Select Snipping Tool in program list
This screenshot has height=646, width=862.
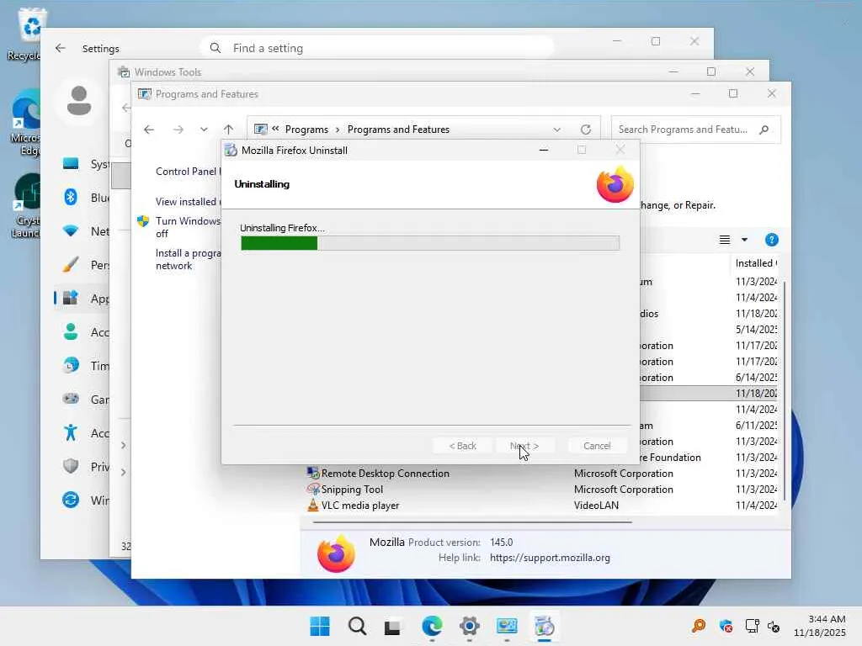[352, 489]
